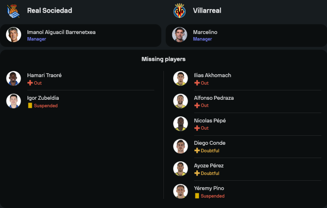Click the Real Sociedad club crest
Viewport: 327px width, 208px height.
[13, 11]
